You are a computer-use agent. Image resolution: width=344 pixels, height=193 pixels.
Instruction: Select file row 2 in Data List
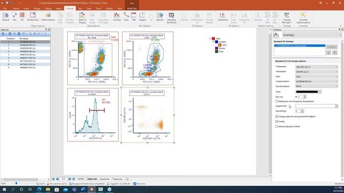coord(25,45)
